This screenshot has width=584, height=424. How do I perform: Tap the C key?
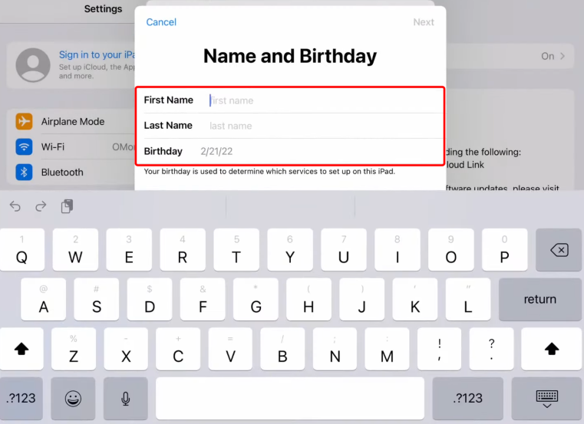(178, 349)
